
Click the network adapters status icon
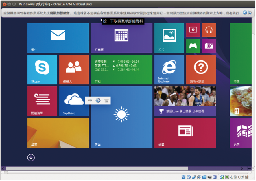(199, 177)
